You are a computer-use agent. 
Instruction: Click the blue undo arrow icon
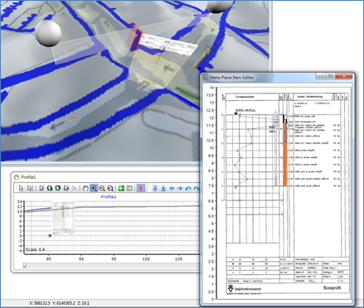coord(188,188)
